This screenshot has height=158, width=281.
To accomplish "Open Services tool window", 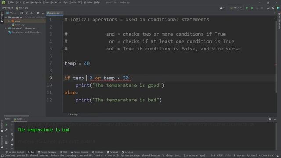I will (x=127, y=152).
